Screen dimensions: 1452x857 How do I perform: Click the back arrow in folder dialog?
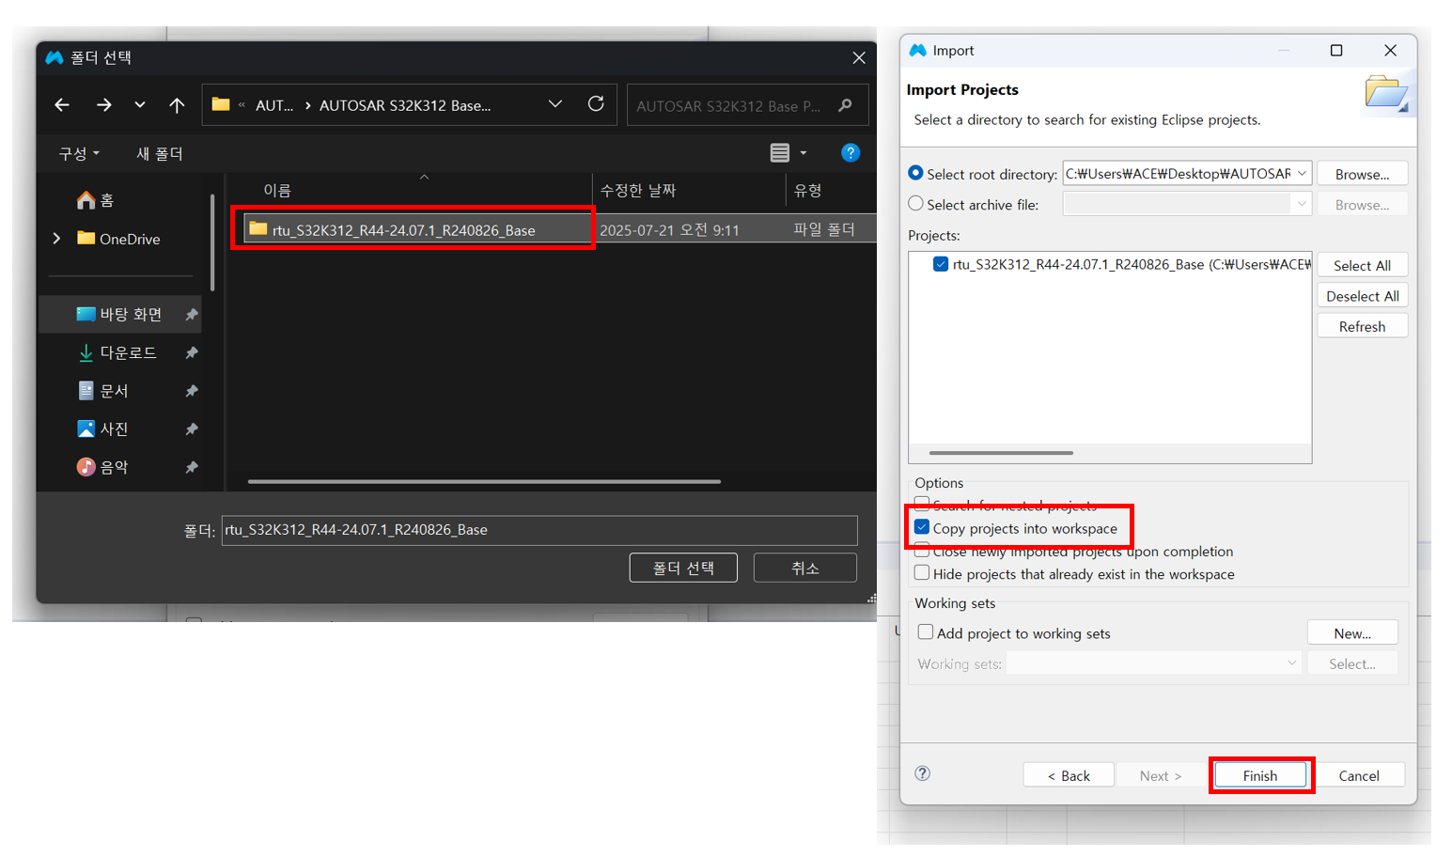click(x=62, y=105)
